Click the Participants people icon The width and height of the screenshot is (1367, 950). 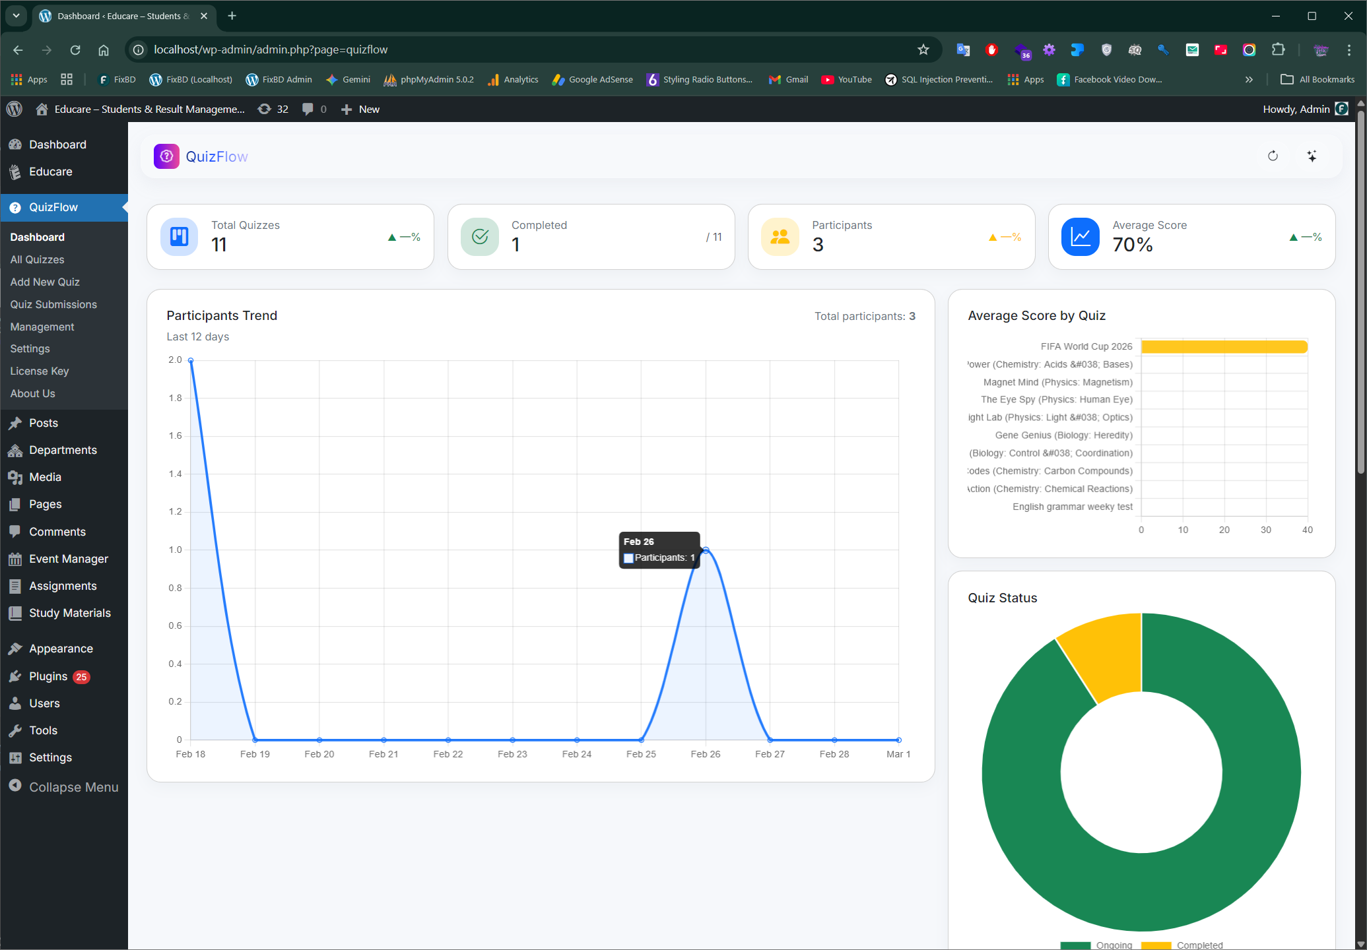pyautogui.click(x=780, y=237)
